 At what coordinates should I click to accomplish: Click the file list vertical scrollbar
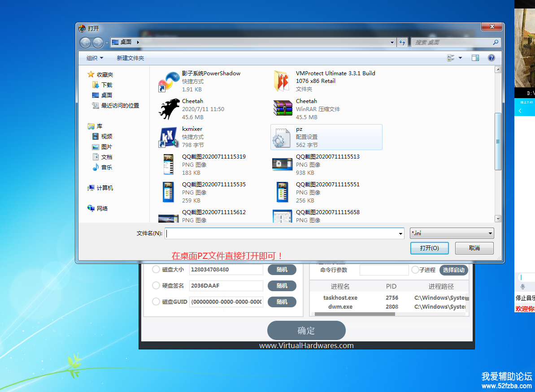pyautogui.click(x=498, y=141)
